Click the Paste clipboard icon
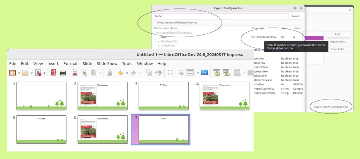This screenshot has height=159, width=360. [94, 73]
